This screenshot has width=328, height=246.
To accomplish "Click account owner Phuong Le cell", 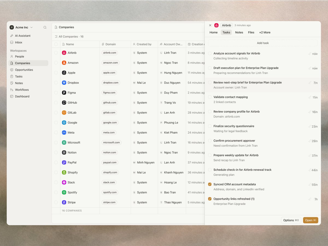I will 172,123.
